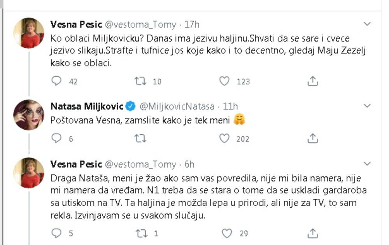Share Natasa Miljkovic's tweet
389x245 pixels.
tap(313, 138)
